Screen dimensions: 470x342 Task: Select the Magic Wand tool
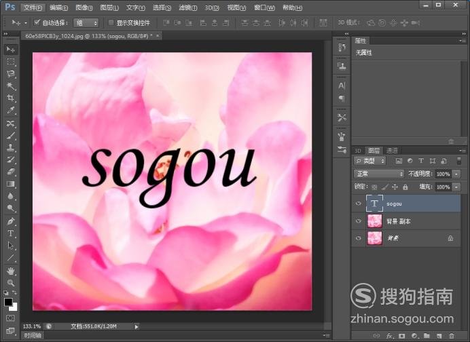pyautogui.click(x=11, y=86)
